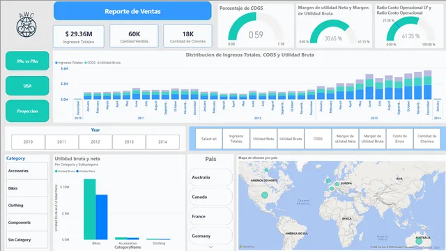Screen dimensions: 446x251
Task: Select the Utilidad Bruta measure tile
Action: [x=291, y=139]
